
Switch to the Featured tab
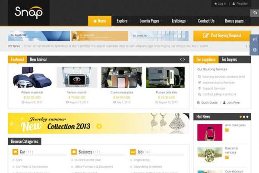pyautogui.click(x=17, y=59)
